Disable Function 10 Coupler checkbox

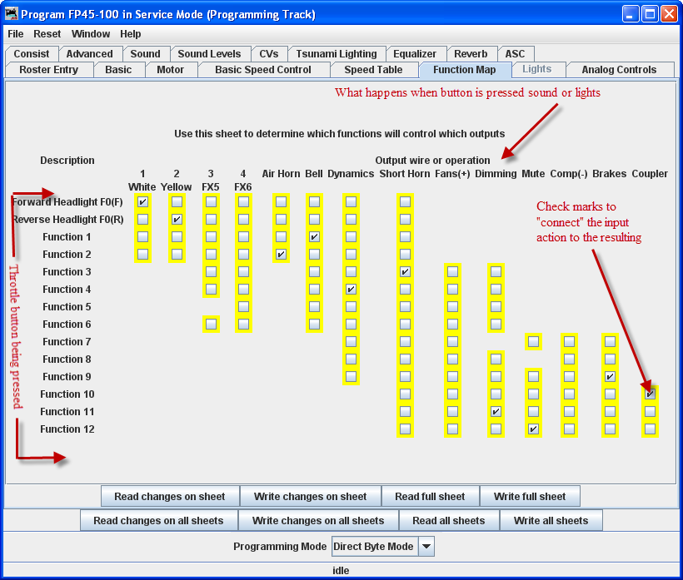click(650, 394)
